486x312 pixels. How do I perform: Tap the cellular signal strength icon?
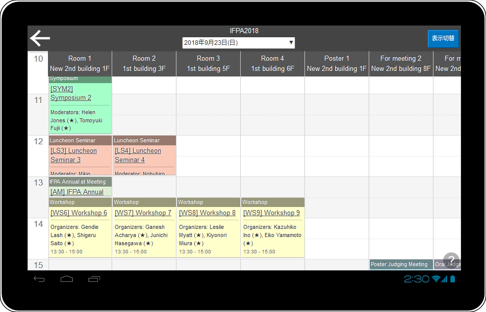click(x=445, y=279)
